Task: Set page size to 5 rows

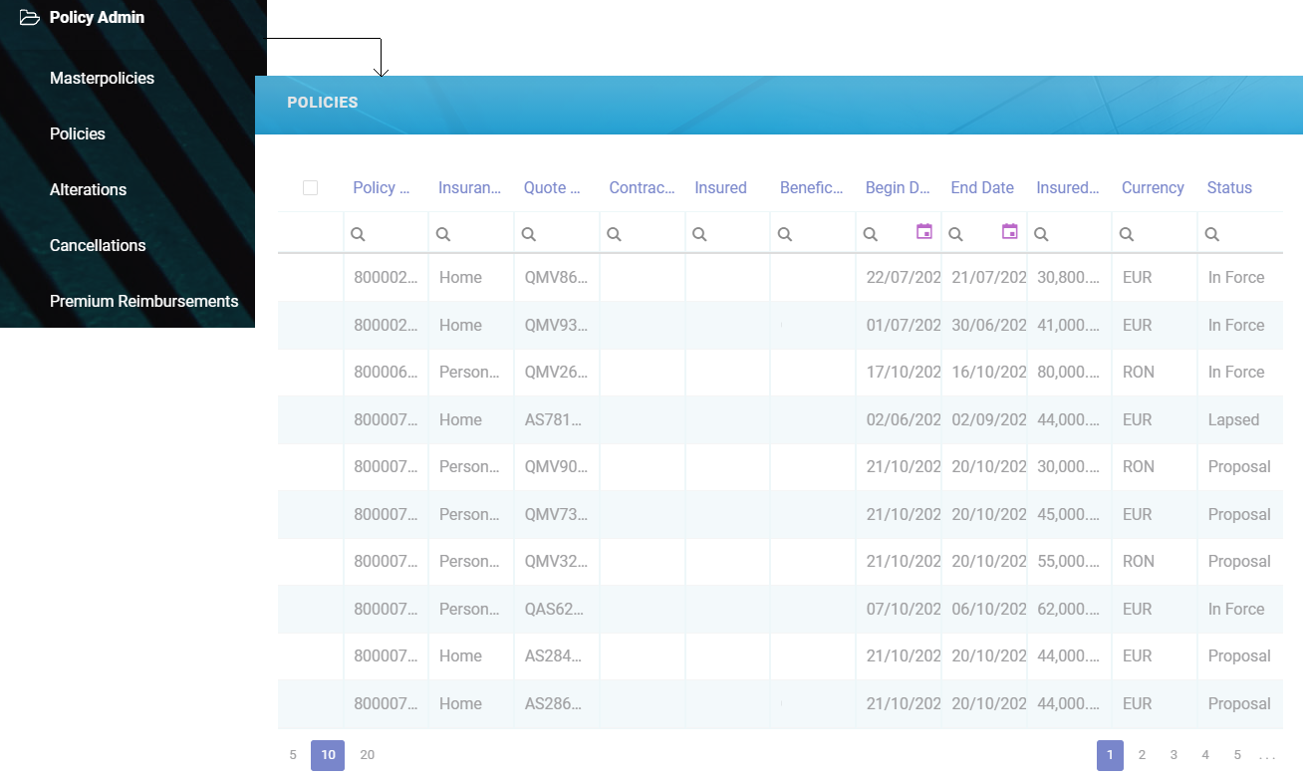Action: pos(293,755)
